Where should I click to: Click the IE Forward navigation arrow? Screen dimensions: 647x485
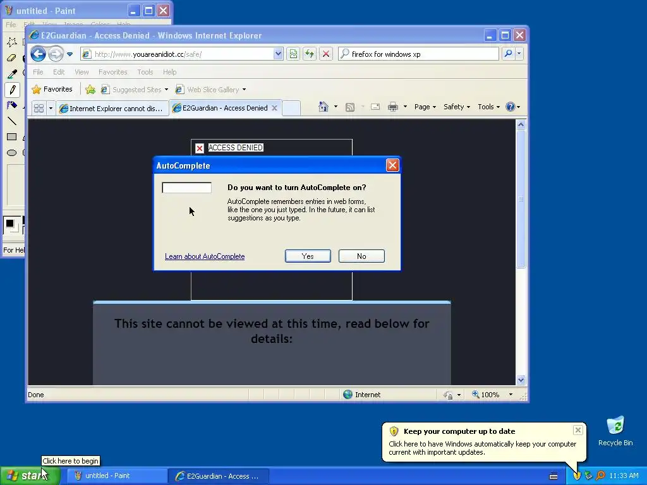click(x=56, y=54)
